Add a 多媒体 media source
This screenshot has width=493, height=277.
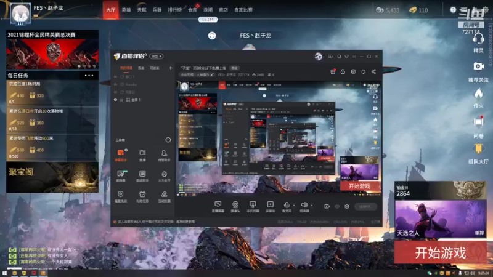pyautogui.click(x=270, y=207)
